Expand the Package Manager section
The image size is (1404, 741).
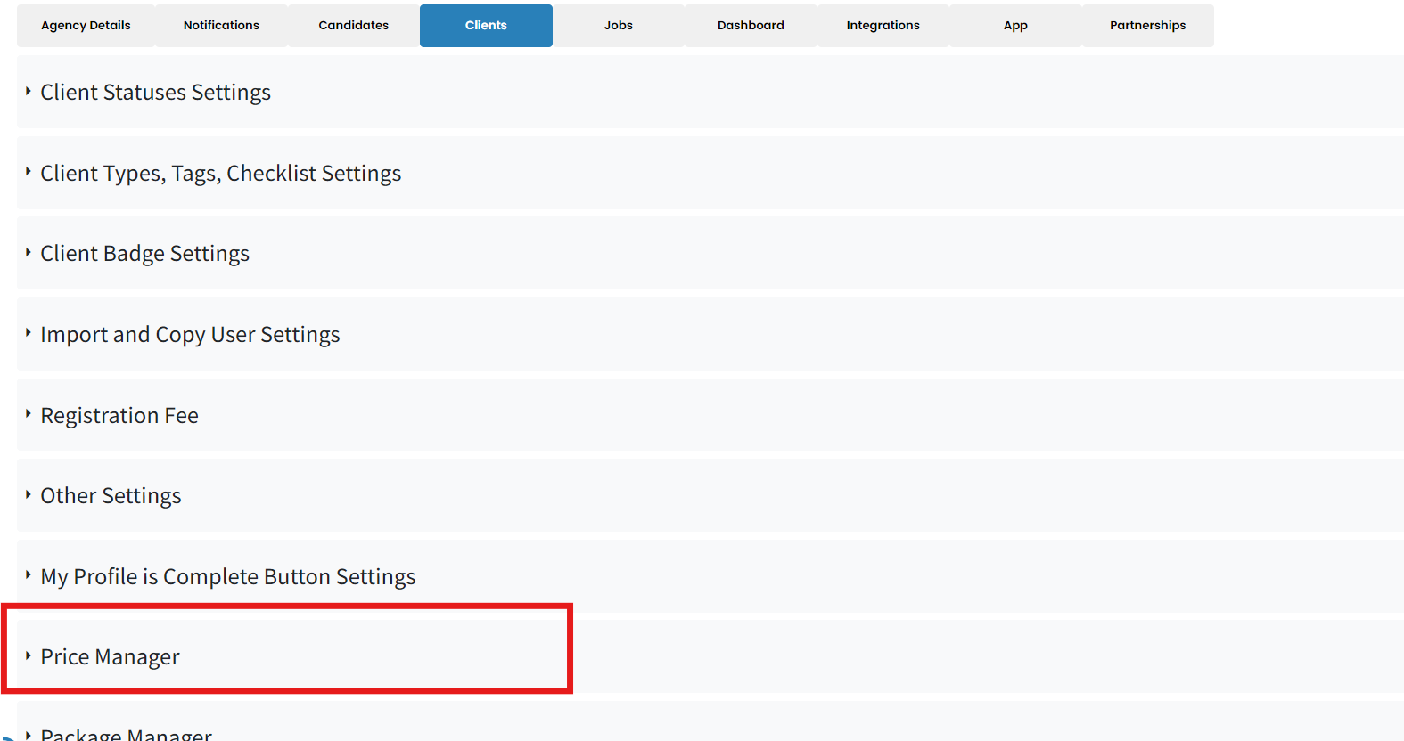tap(126, 734)
